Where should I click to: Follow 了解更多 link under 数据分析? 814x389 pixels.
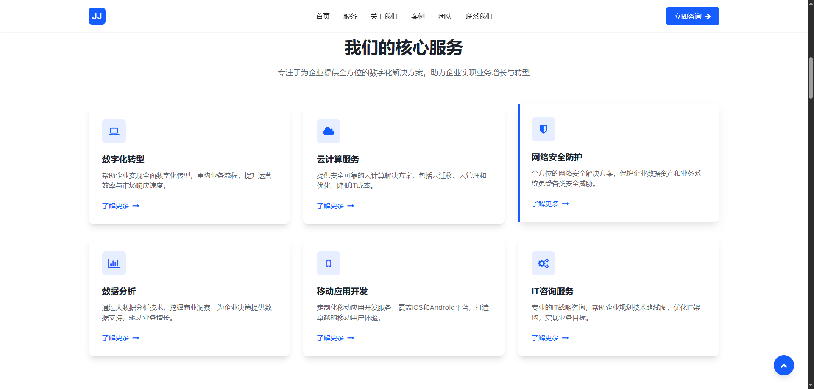point(121,338)
